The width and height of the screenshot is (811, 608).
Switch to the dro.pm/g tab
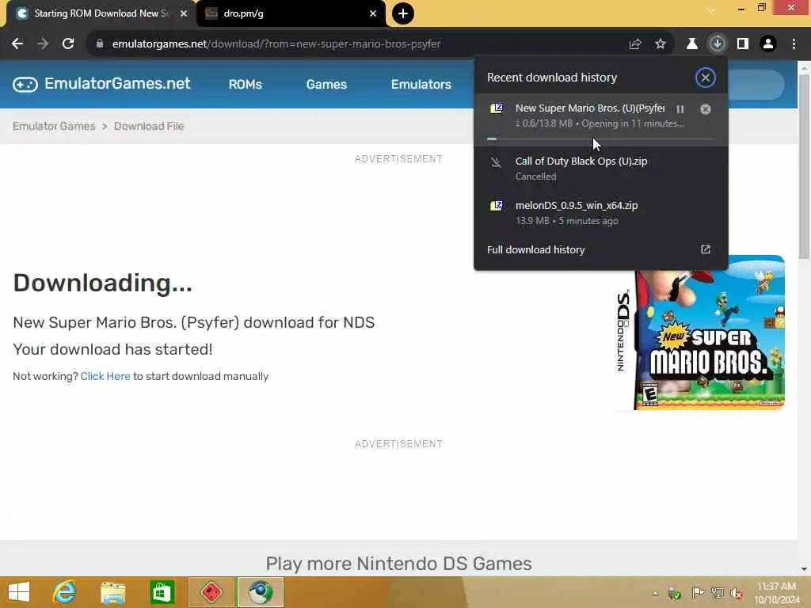pyautogui.click(x=291, y=14)
